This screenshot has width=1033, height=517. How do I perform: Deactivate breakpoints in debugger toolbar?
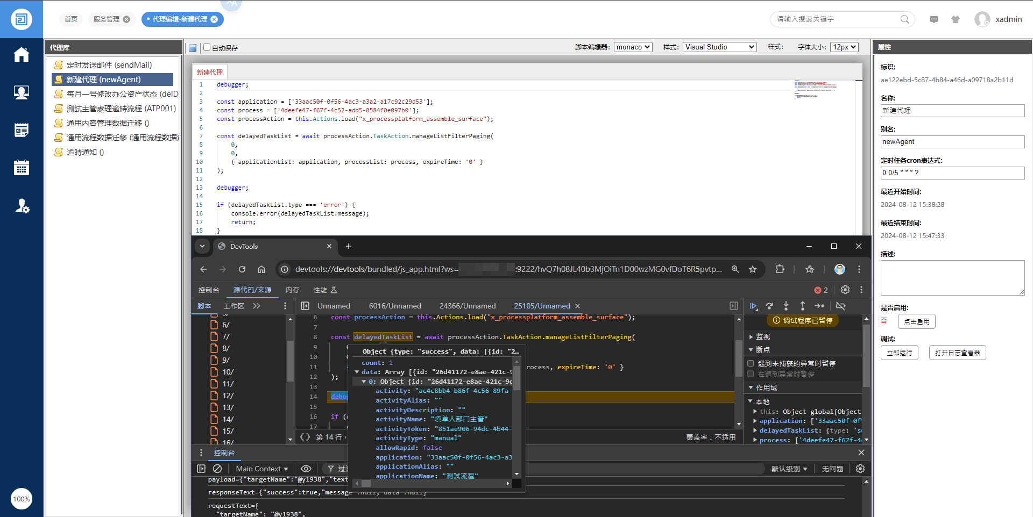tap(840, 306)
